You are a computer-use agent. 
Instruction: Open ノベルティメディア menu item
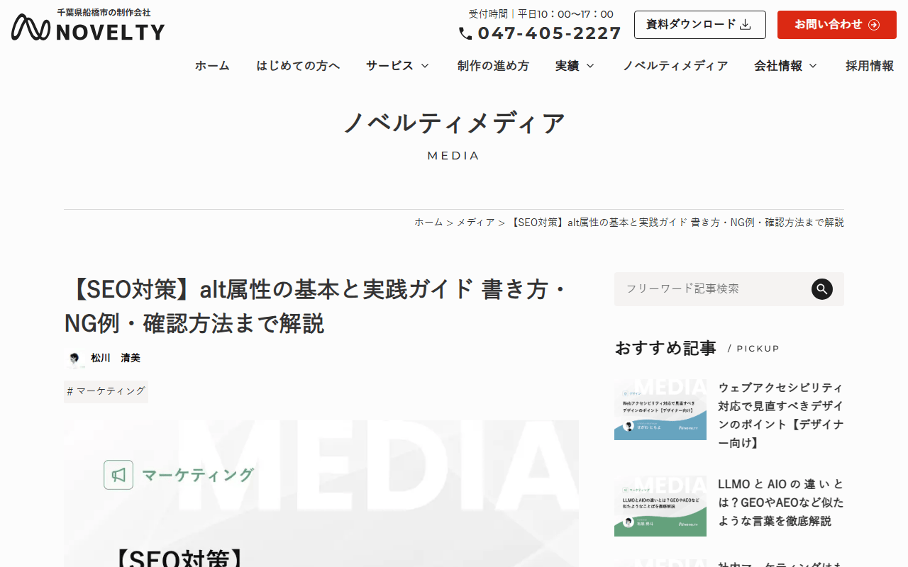[675, 66]
